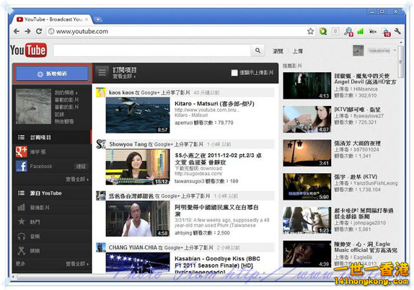This screenshot has width=414, height=290.
Task: Open sugoideas.com link in description
Action: (199, 174)
